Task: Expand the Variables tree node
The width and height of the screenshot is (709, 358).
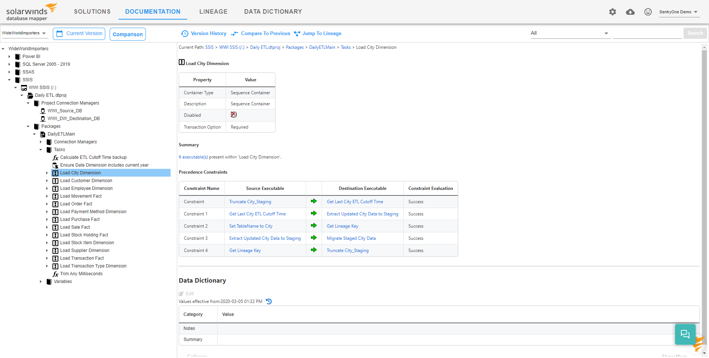Action: point(41,282)
